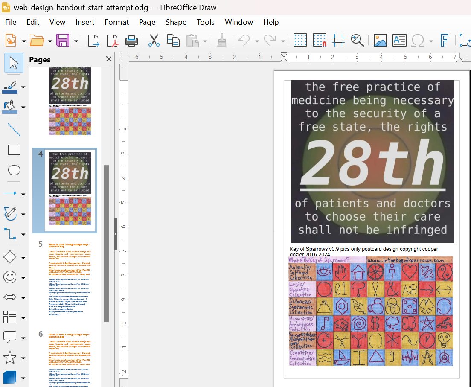471x387 pixels.
Task: Open the Format menu
Action: pos(116,22)
